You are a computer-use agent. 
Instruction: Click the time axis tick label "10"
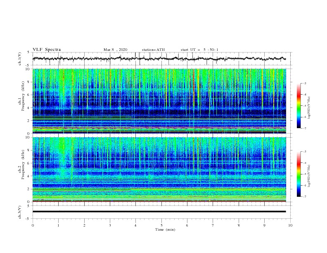tap(290, 225)
